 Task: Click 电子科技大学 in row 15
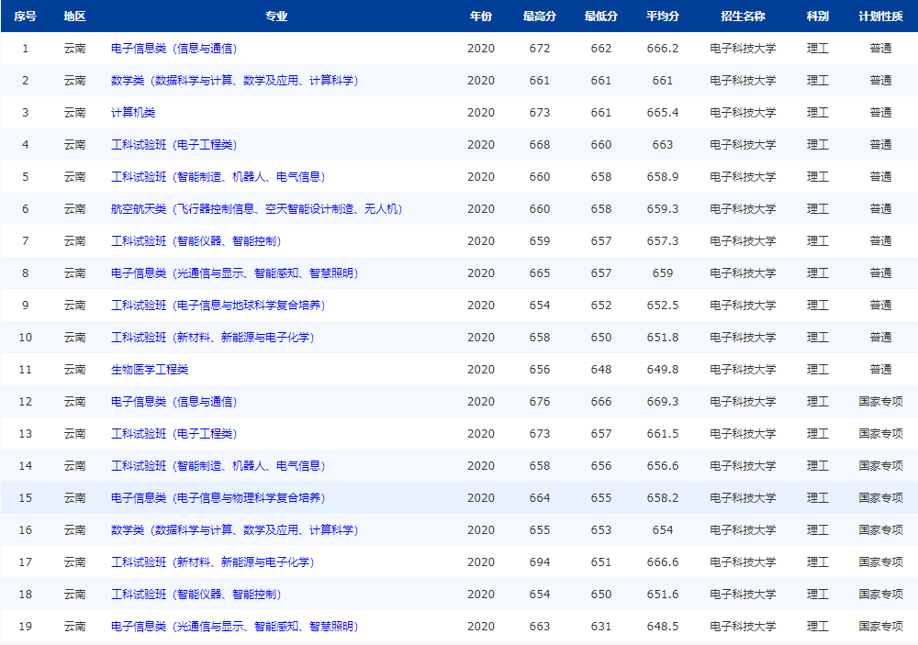pos(743,498)
